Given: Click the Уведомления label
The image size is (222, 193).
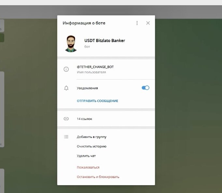Looking at the screenshot, I should pos(87,88).
